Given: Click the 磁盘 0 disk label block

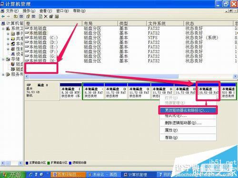Looking at the screenshot, I should click(42, 91).
